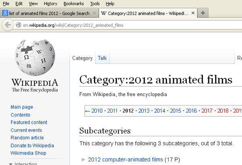The width and height of the screenshot is (242, 165).
Task: Open the Bookmarks menu
Action: click(73, 4)
